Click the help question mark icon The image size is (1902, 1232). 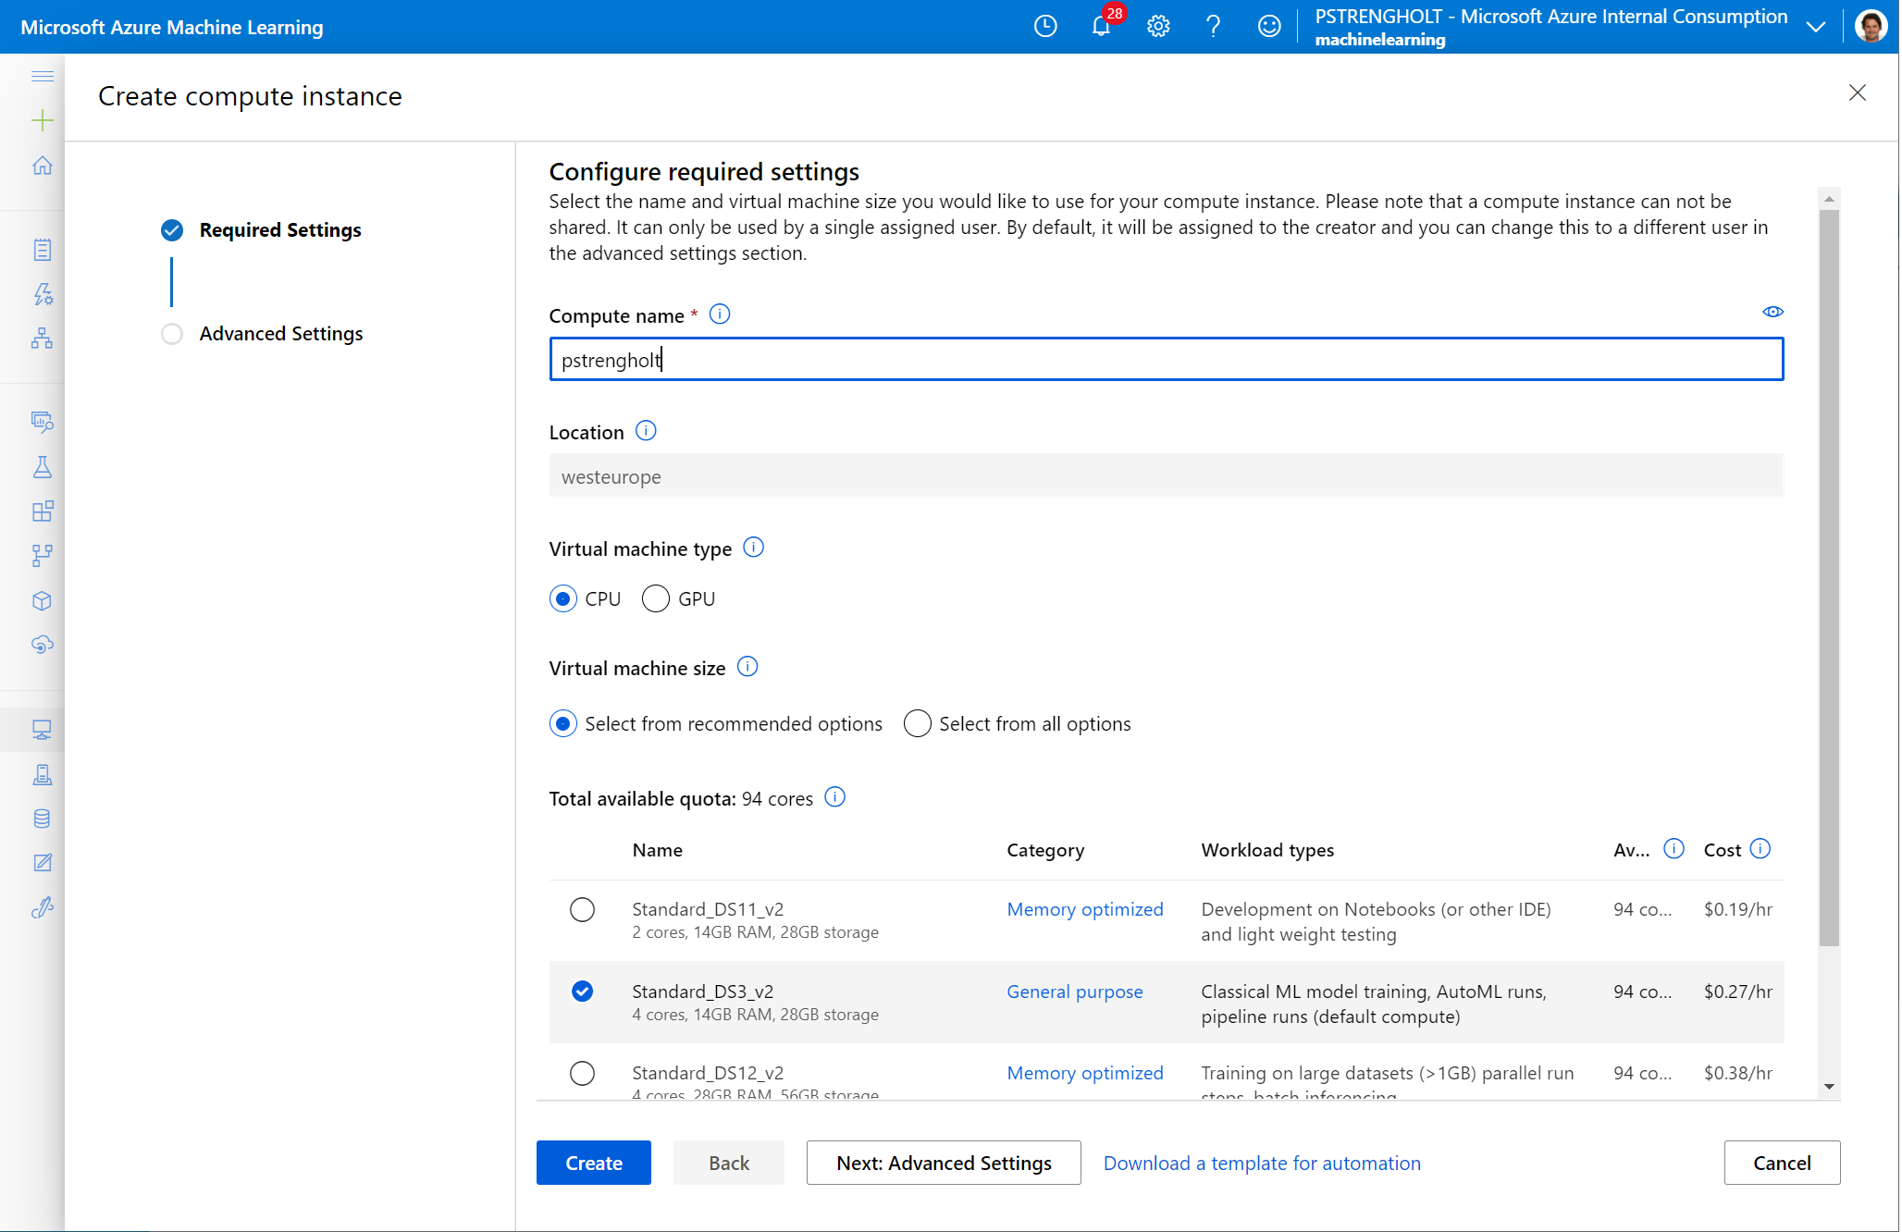point(1213,26)
